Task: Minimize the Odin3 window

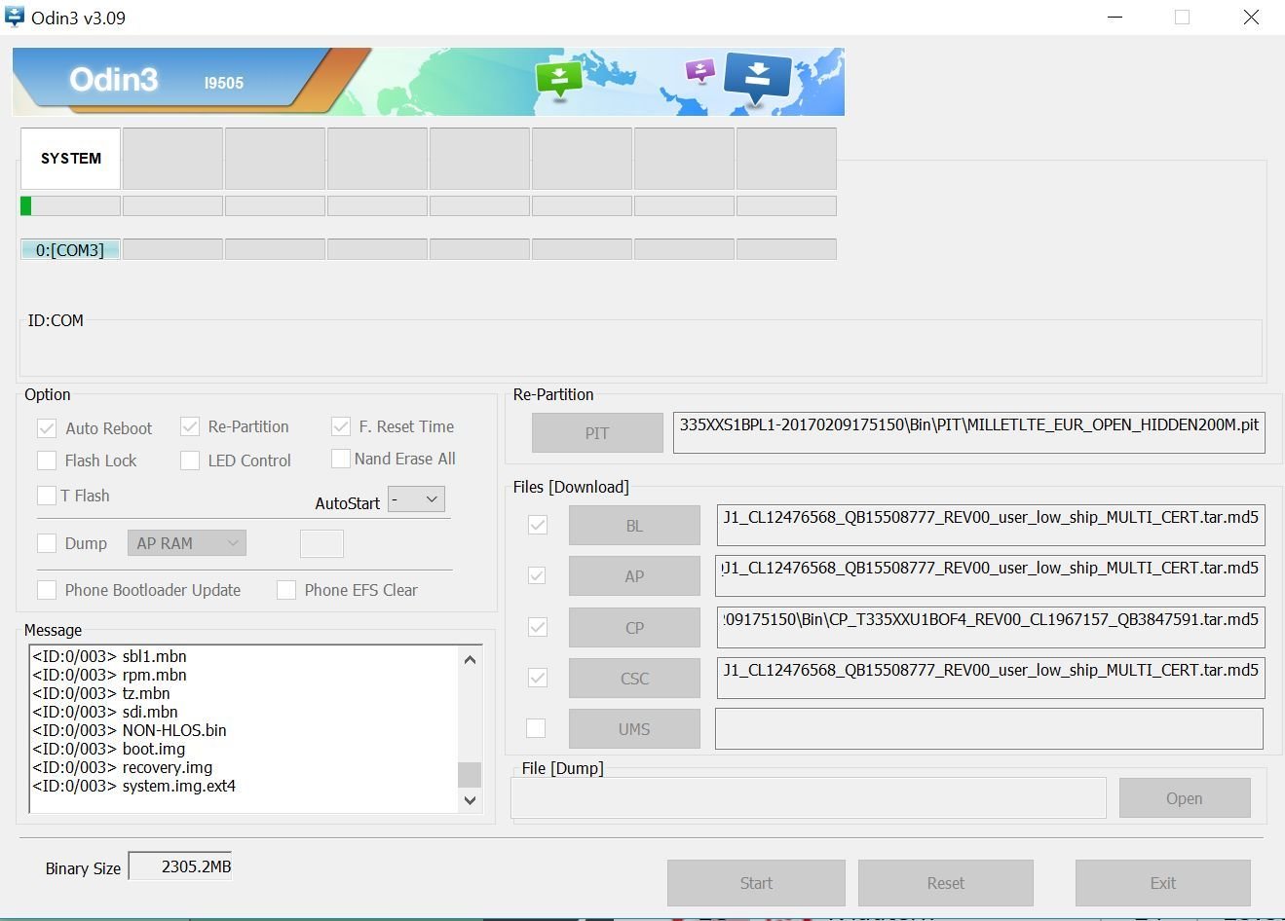Action: coord(1115,18)
